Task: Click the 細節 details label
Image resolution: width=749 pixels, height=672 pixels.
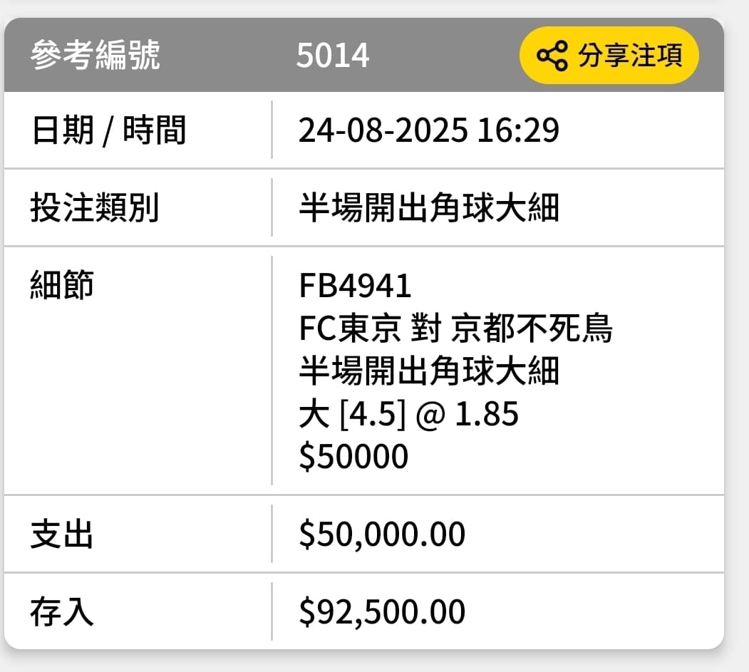Action: click(62, 284)
